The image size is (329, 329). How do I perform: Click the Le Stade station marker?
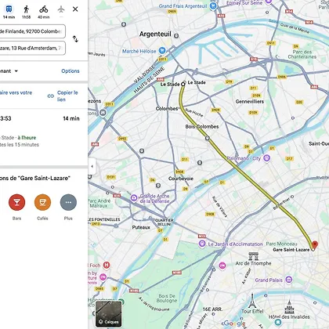click(183, 84)
